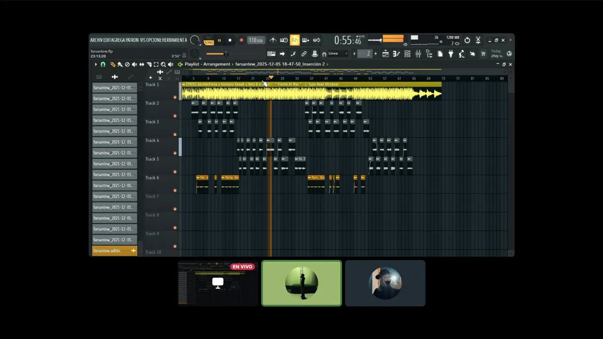
Task: Select the Zoom magnifier tool
Action: [163, 64]
